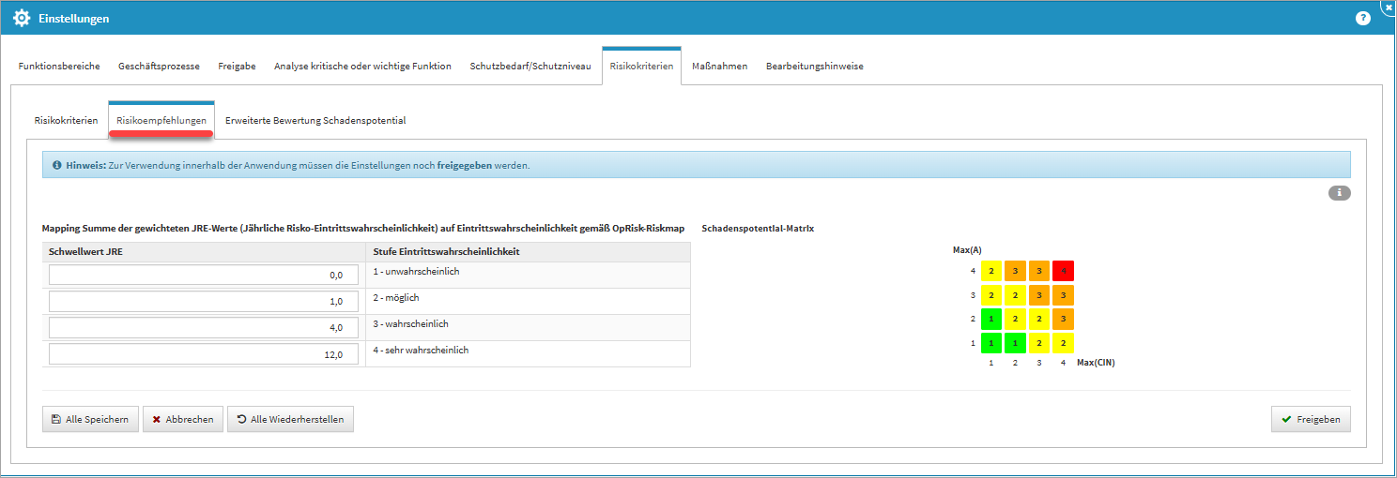Click the threshold field showing 12,0

(x=203, y=354)
